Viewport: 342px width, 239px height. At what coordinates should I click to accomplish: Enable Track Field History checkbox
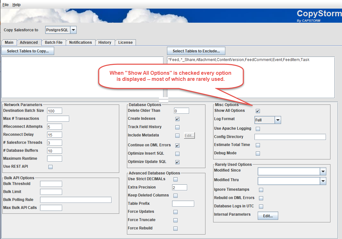[177, 127]
